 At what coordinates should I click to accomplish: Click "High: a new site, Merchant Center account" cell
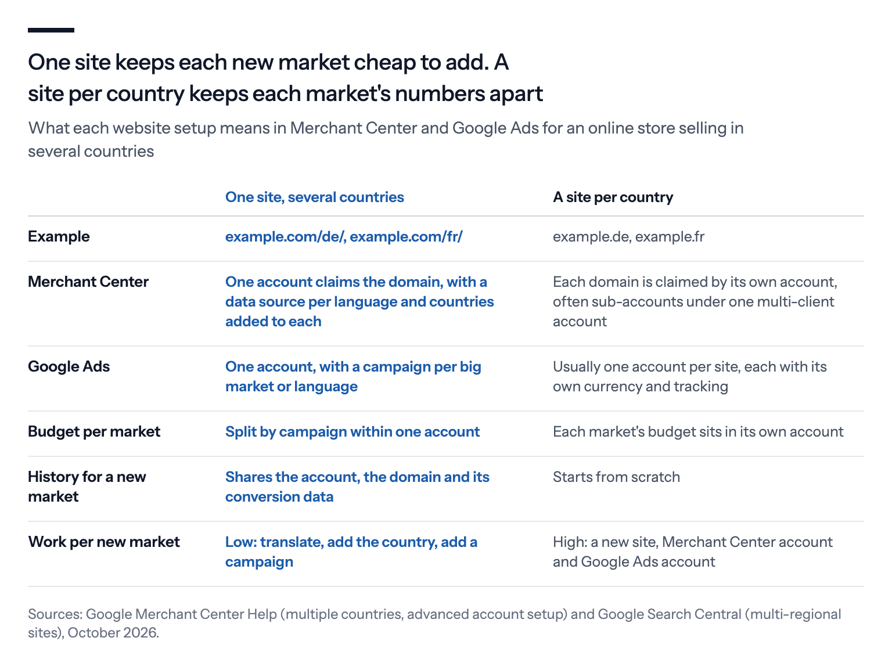tap(693, 552)
